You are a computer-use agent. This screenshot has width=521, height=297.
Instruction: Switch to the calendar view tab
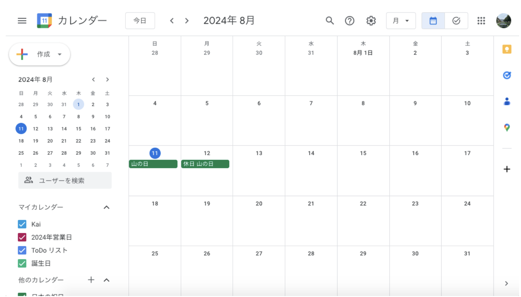tap(433, 21)
